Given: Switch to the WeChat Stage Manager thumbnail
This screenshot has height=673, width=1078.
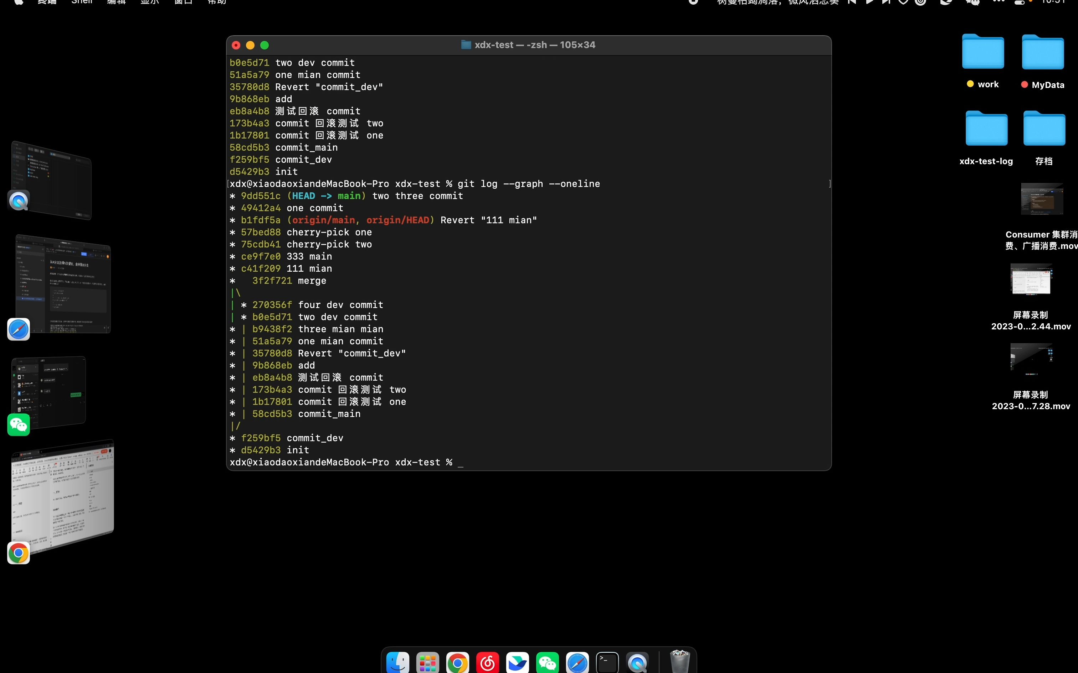Looking at the screenshot, I should pos(48,392).
